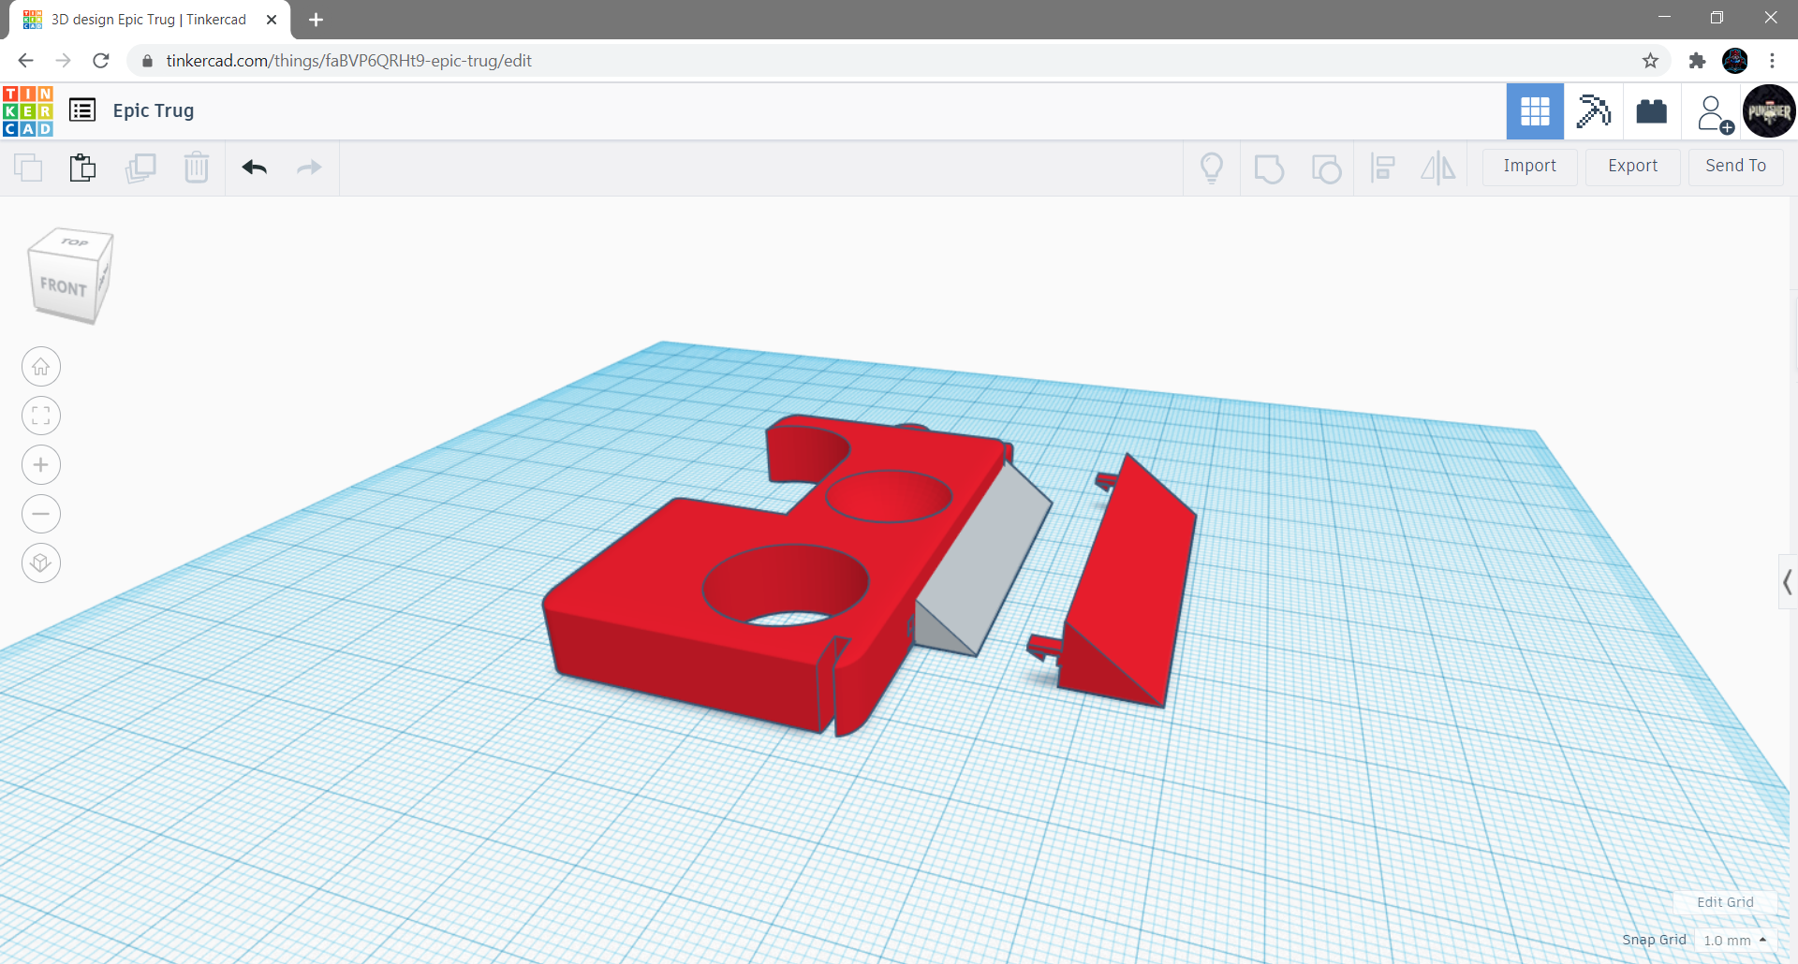The width and height of the screenshot is (1798, 964).
Task: Open Chrome extensions puzzle icon
Action: (1697, 61)
